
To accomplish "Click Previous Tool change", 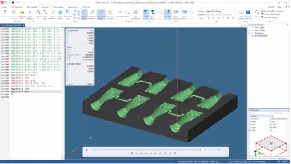I will (271, 14).
